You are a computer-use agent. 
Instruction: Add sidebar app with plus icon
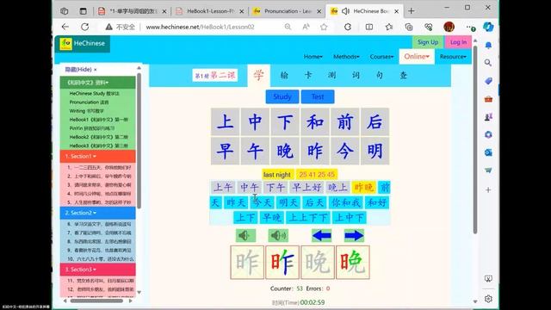point(488,189)
